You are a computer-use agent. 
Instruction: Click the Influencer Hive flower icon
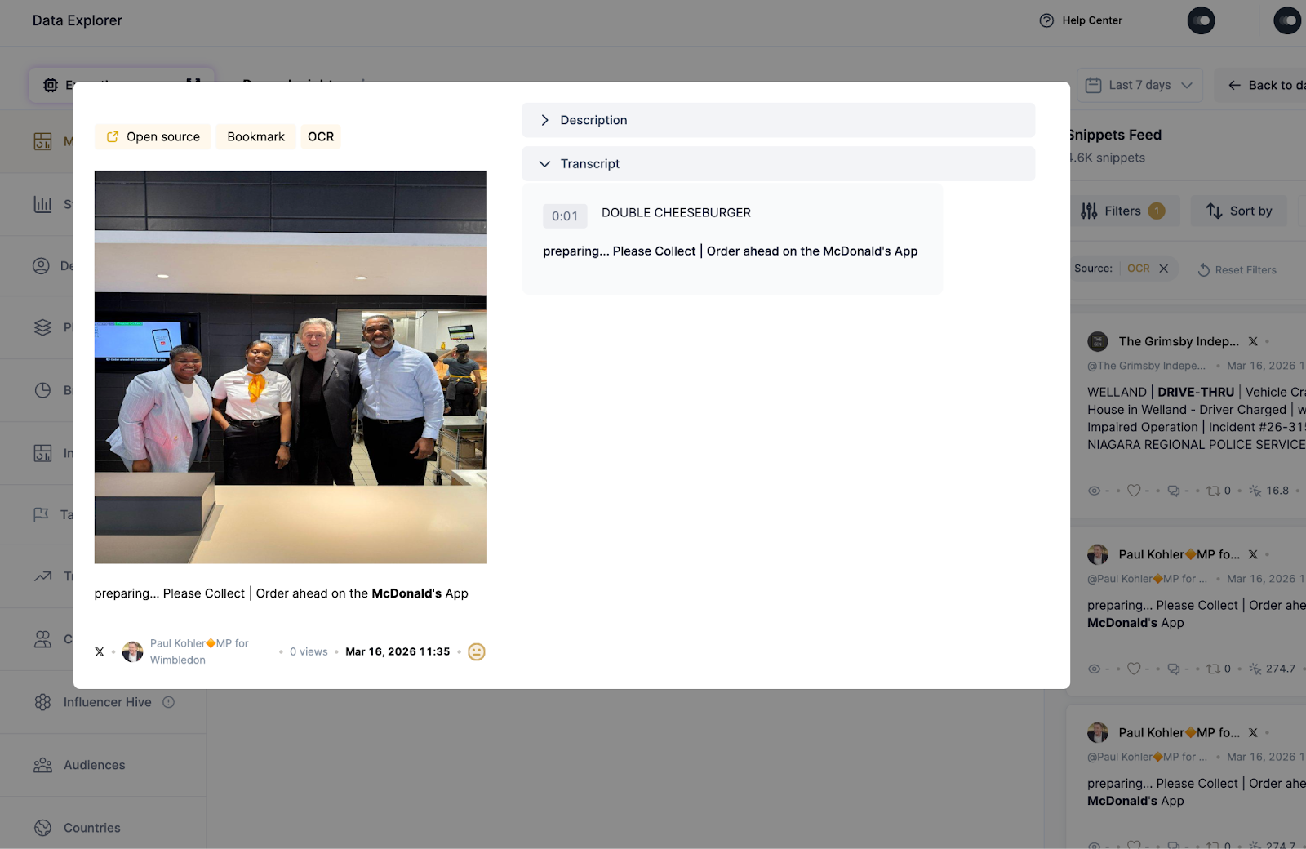pyautogui.click(x=42, y=702)
